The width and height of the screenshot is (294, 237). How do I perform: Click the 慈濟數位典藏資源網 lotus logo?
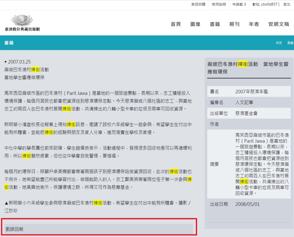22,23
